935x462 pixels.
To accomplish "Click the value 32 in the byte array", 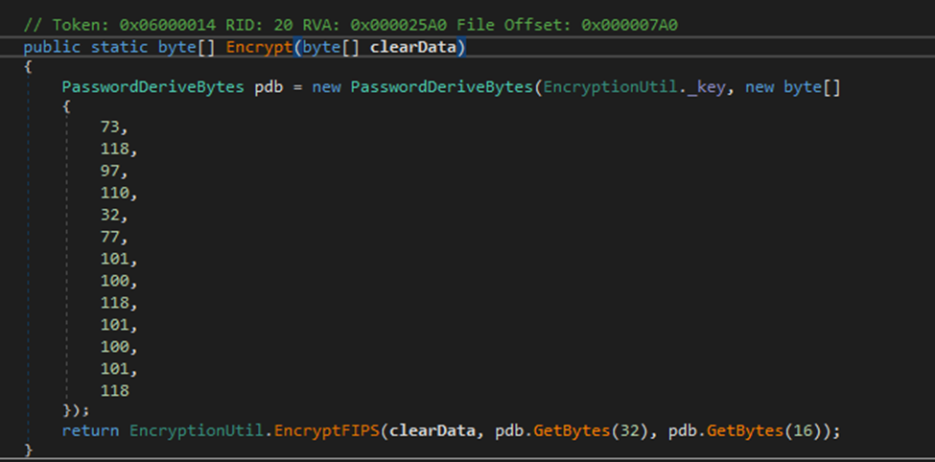I will pyautogui.click(x=112, y=215).
